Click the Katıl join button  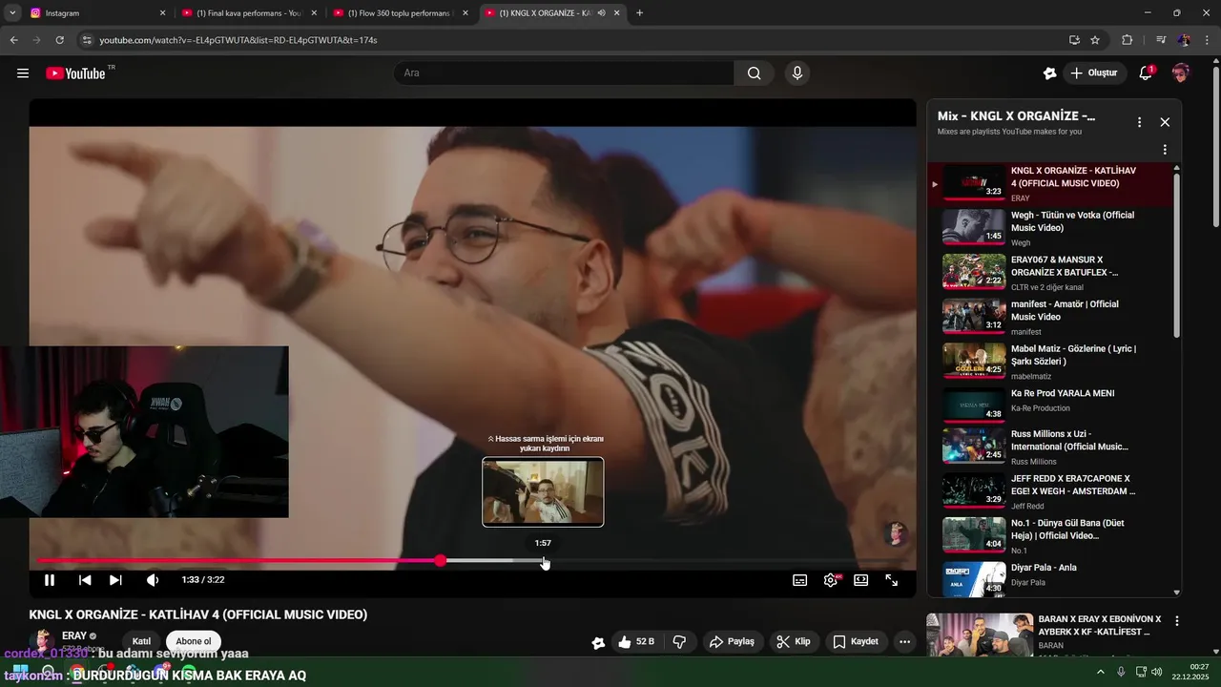click(141, 641)
